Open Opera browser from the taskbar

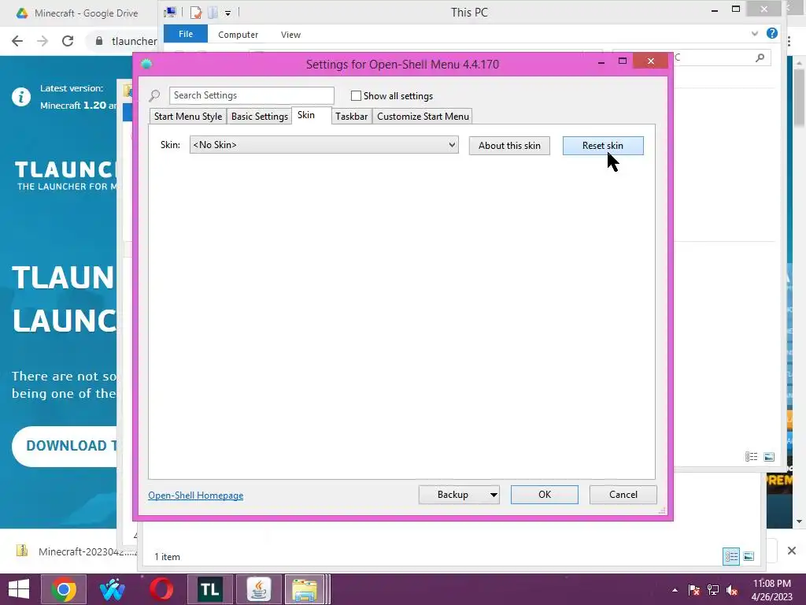(x=161, y=589)
